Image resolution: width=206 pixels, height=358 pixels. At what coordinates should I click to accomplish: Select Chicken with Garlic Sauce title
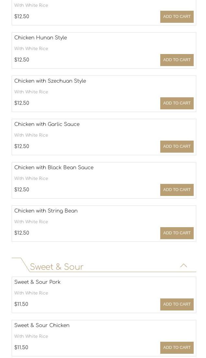47,124
